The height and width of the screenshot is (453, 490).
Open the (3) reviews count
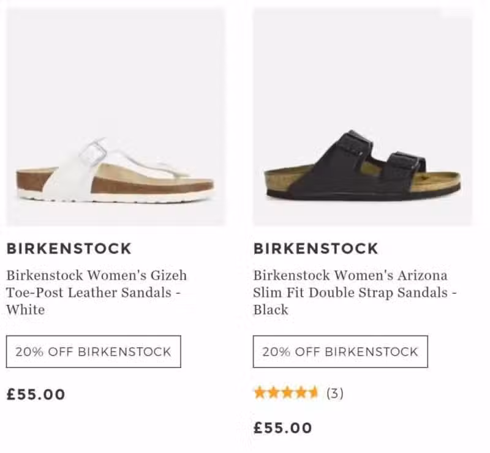pos(335,393)
